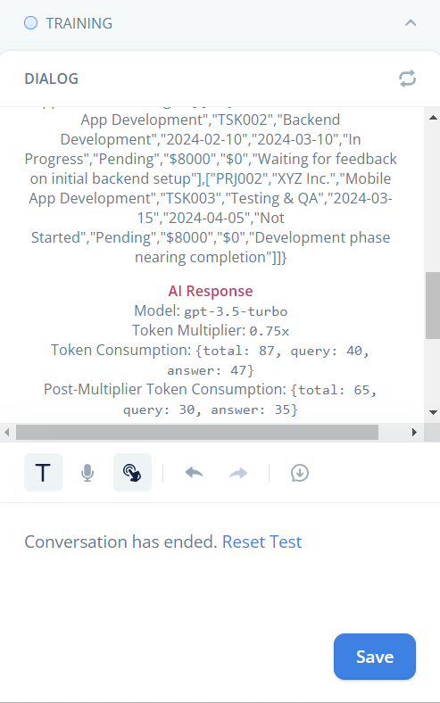
Task: Refresh the DIALOG panel
Action: [407, 79]
